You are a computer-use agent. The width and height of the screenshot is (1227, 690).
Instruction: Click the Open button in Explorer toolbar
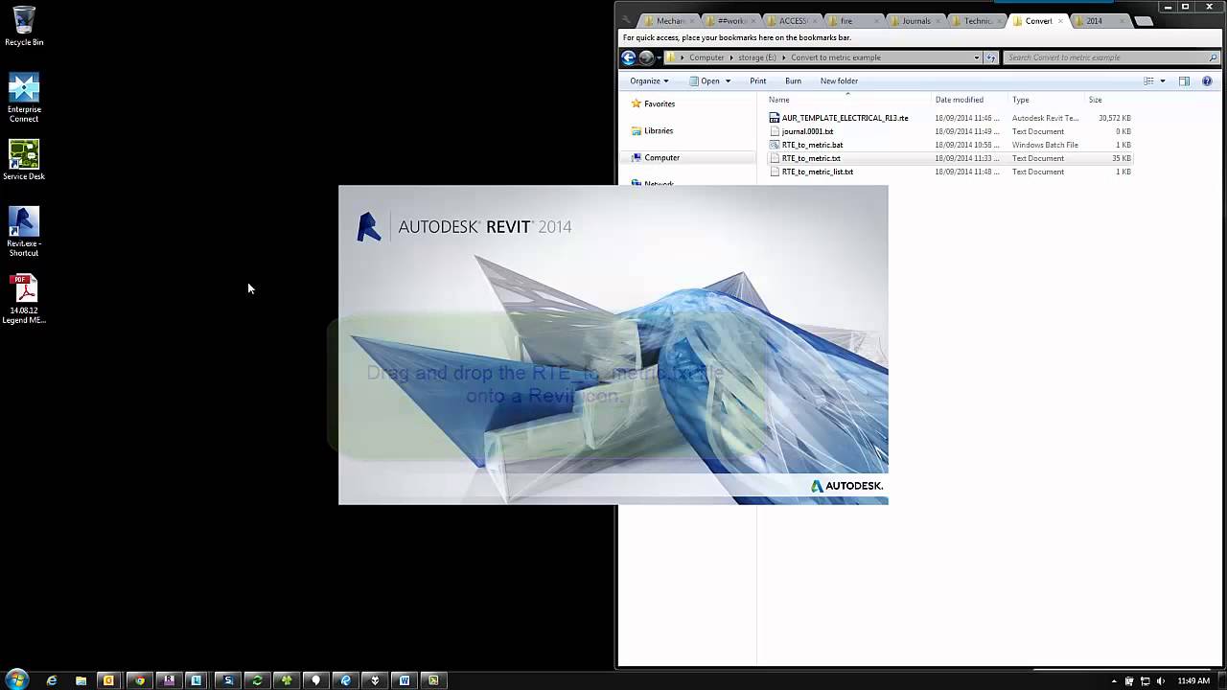[705, 81]
